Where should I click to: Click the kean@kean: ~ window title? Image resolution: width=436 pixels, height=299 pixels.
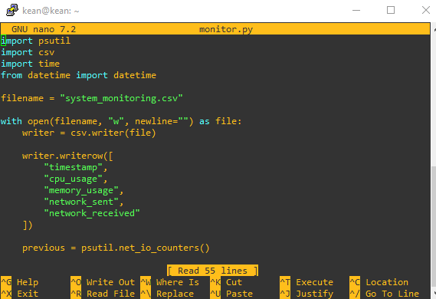point(51,11)
